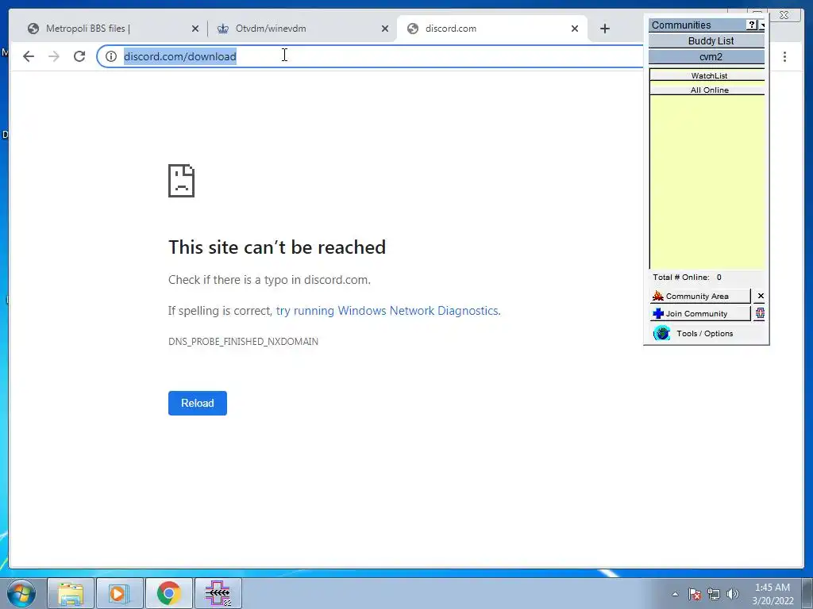The image size is (813, 609).
Task: Open the Community Area button
Action: tap(700, 297)
